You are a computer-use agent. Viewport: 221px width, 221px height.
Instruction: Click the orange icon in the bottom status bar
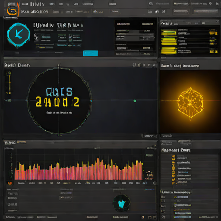pyautogui.click(x=143, y=217)
